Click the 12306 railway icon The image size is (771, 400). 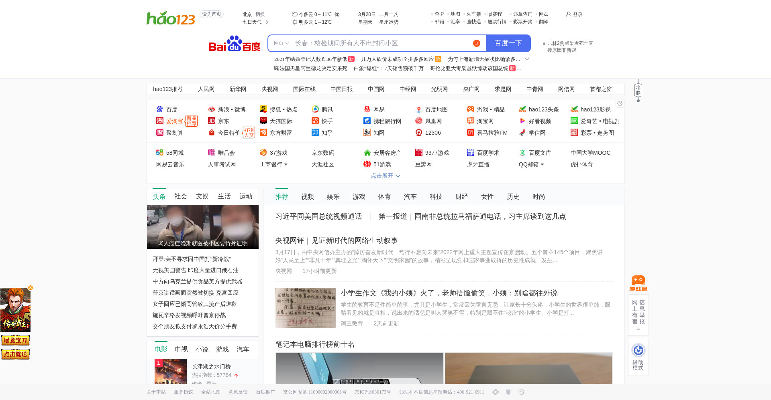coord(419,132)
